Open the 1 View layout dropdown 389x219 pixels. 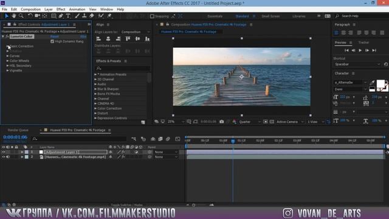point(315,122)
